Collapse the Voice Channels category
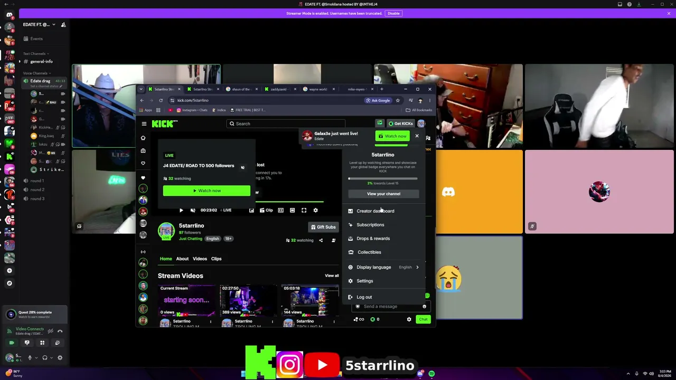Screen dimensions: 676x380 37,73
